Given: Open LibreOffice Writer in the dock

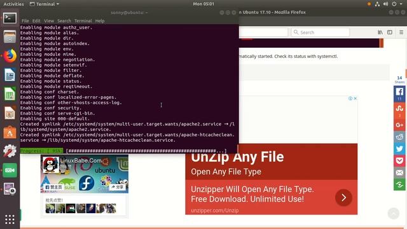Looking at the screenshot, I should click(10, 75).
